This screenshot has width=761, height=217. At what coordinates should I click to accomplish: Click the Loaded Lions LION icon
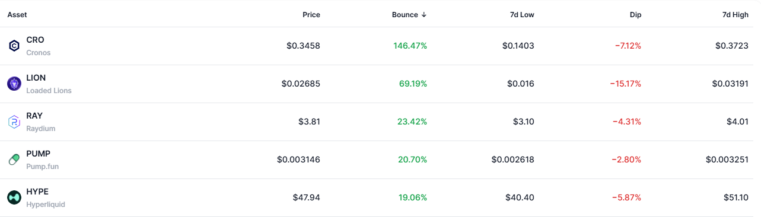click(x=14, y=84)
